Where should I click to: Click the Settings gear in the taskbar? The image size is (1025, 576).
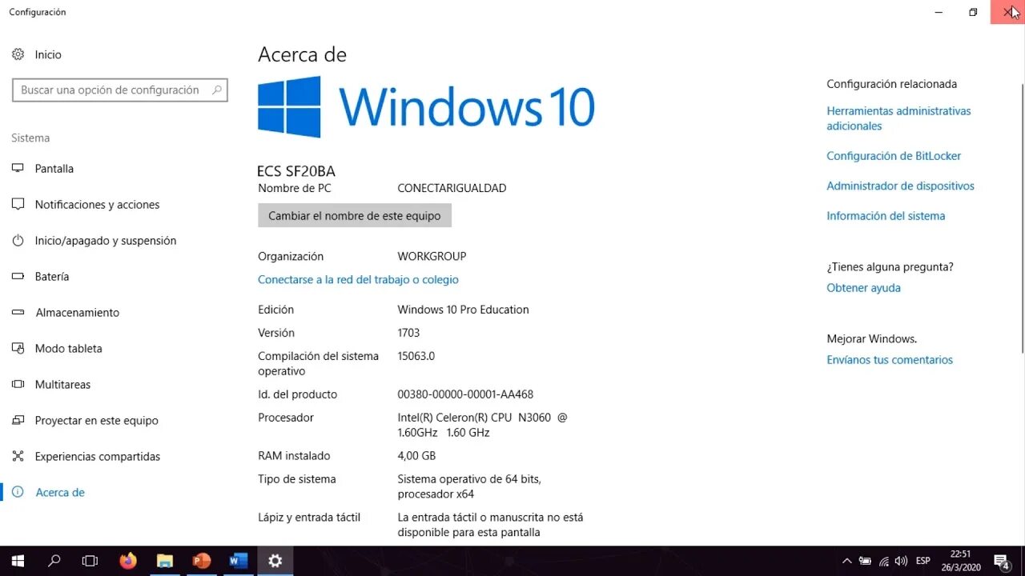coord(275,561)
